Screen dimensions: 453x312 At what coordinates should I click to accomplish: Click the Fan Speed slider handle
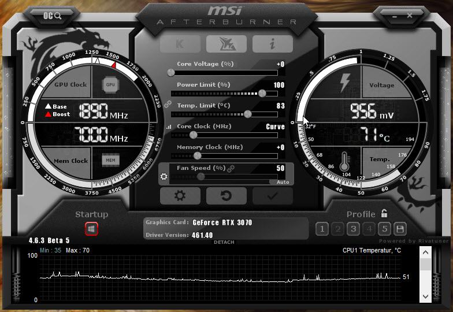pos(201,176)
